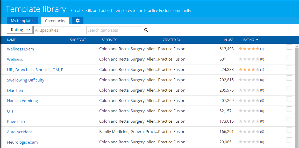Click the Wellness Exam star rating

[x=249, y=49]
